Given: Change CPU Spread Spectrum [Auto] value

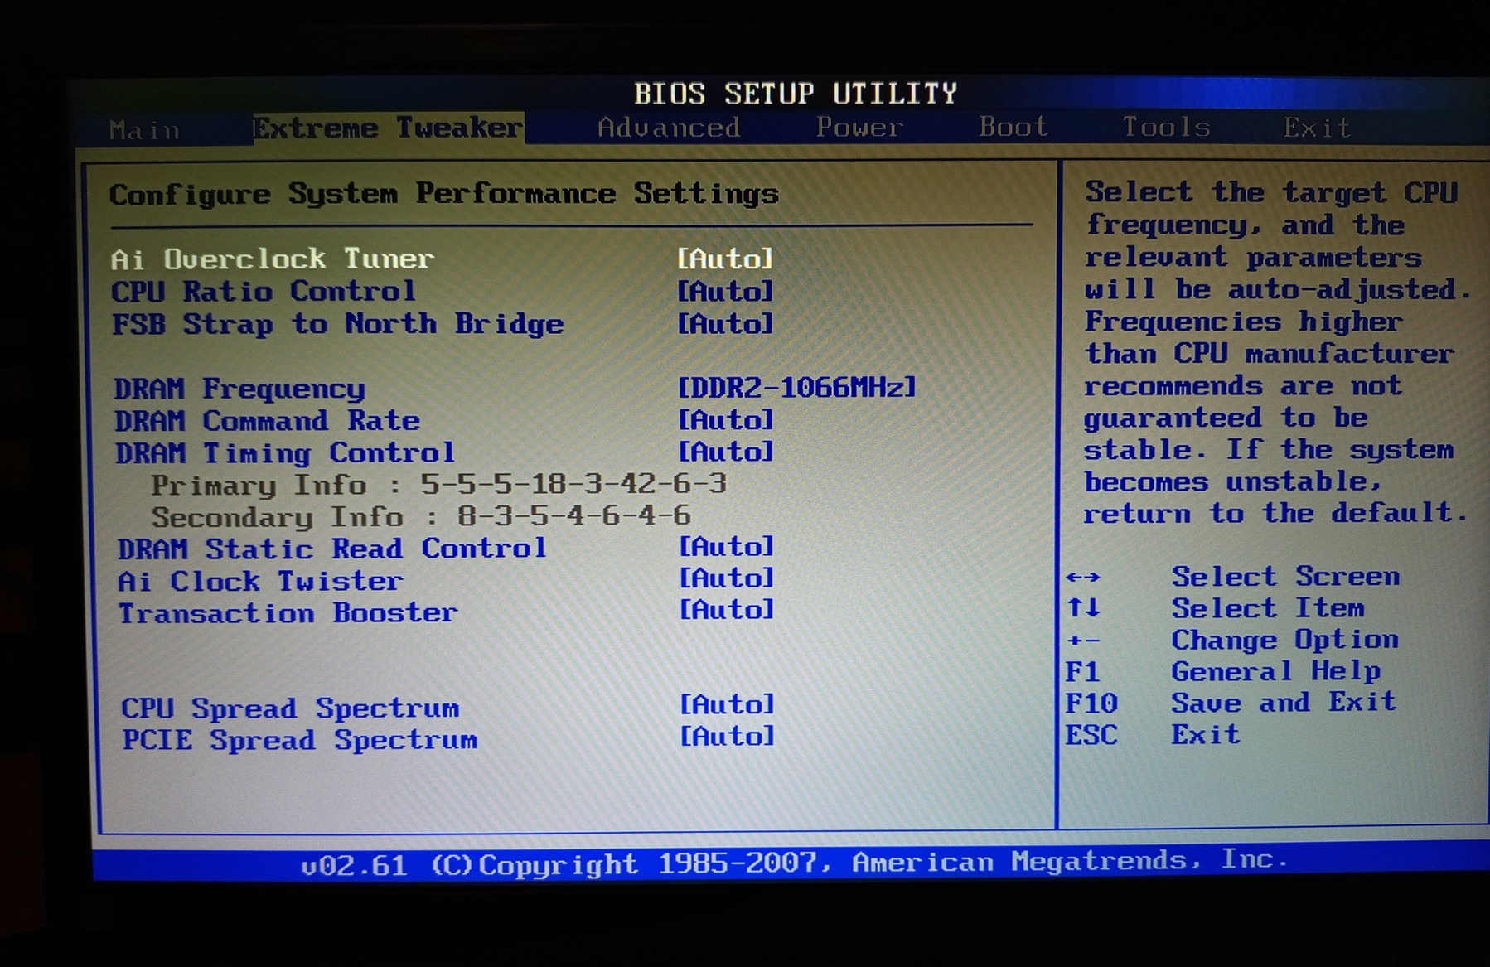Looking at the screenshot, I should pos(728,704).
